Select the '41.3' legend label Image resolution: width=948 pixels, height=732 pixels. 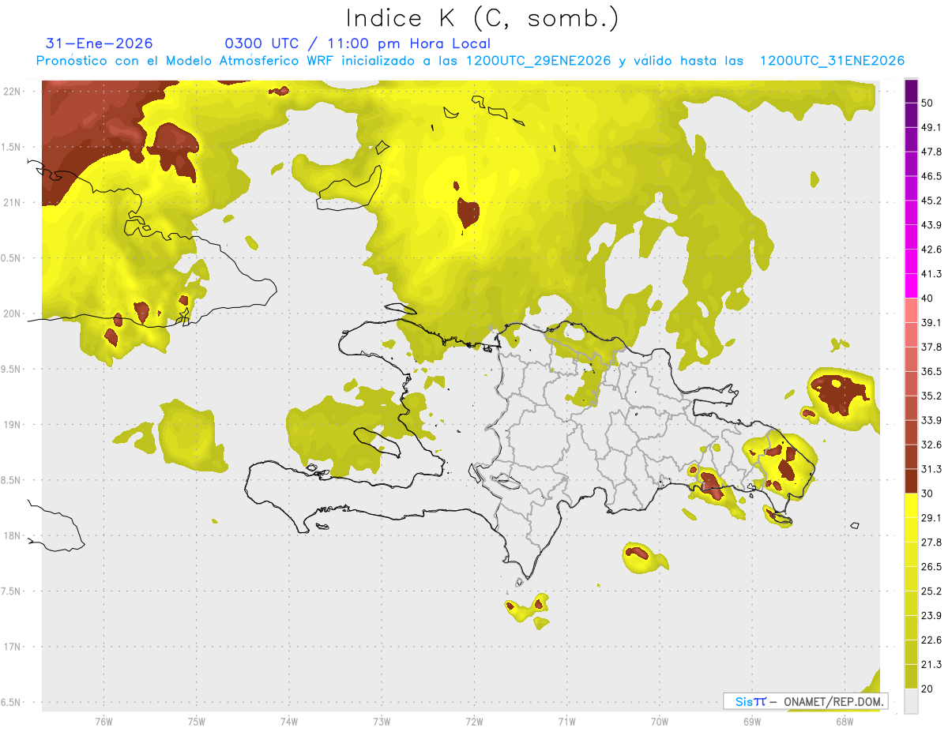click(x=931, y=274)
